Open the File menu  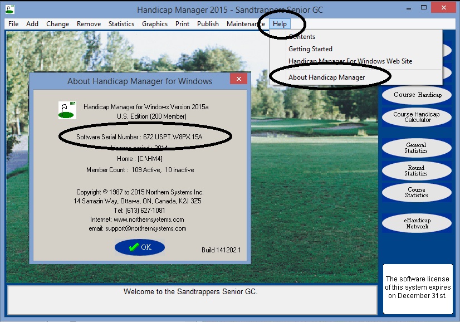pos(13,24)
